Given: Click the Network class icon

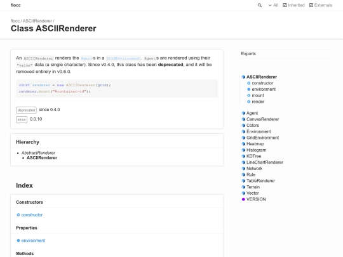Looking at the screenshot, I should coord(243,169).
